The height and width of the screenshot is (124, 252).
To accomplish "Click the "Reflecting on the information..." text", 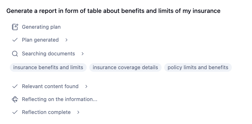I will point(60,99).
